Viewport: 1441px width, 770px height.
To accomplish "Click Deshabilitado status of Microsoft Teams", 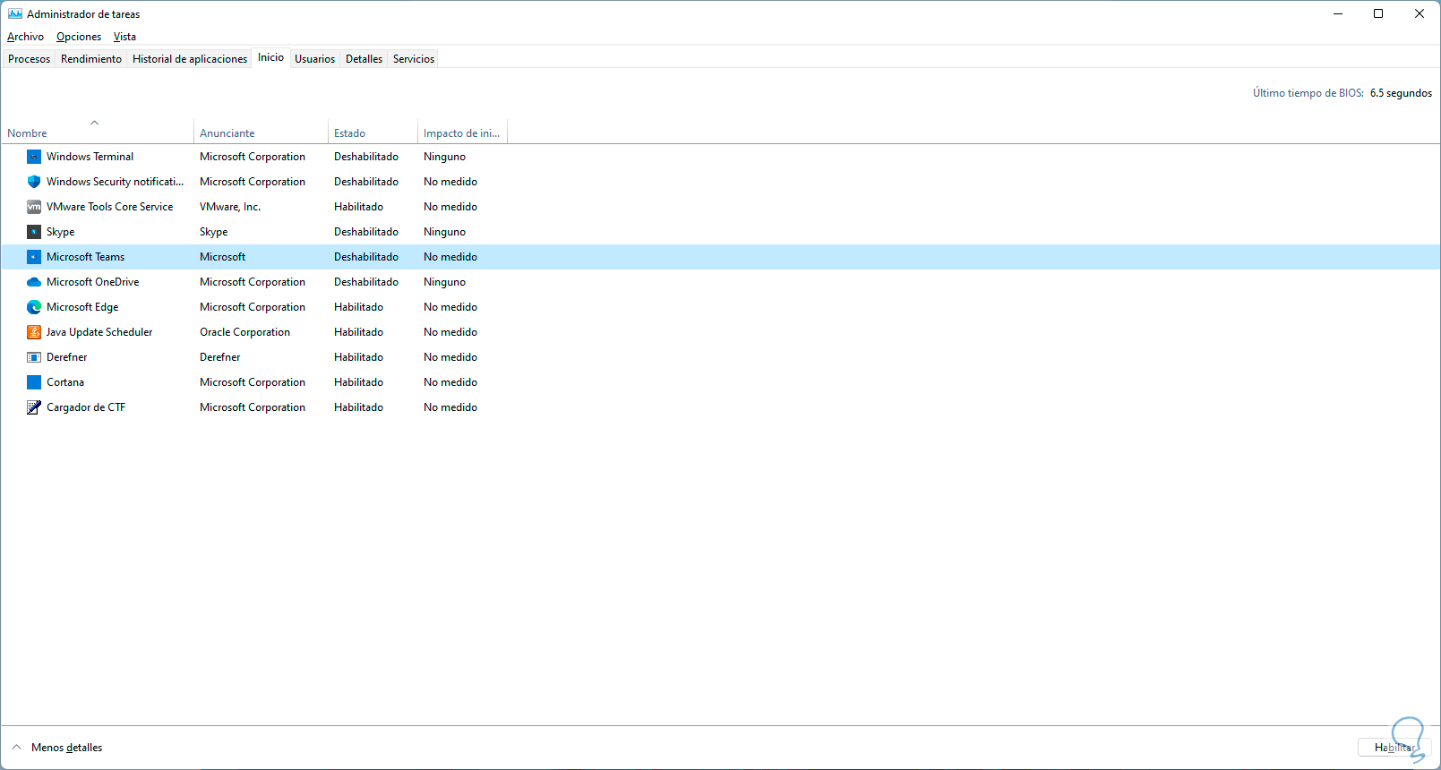I will pyautogui.click(x=366, y=257).
